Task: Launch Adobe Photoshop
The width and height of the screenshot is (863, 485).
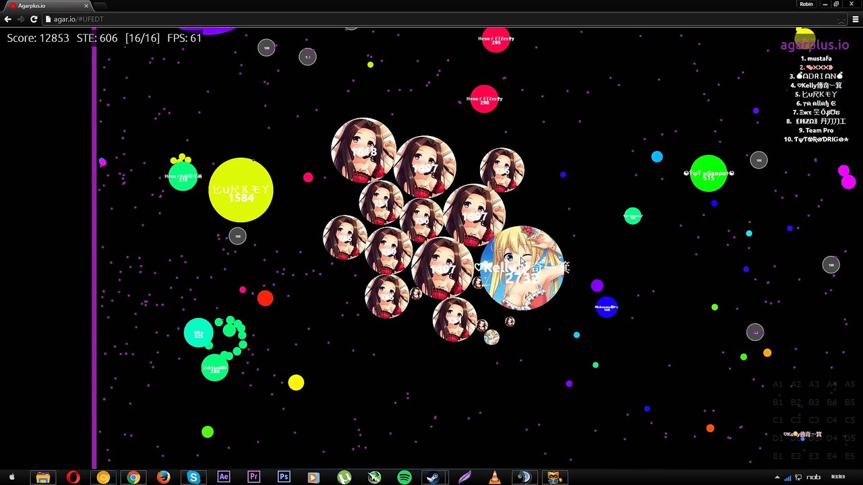Action: [x=284, y=477]
